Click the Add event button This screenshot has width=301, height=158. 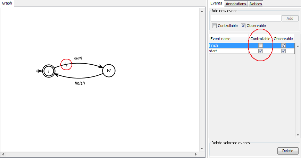290,18
